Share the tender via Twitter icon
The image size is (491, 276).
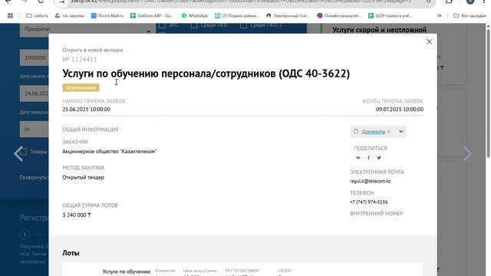point(379,158)
